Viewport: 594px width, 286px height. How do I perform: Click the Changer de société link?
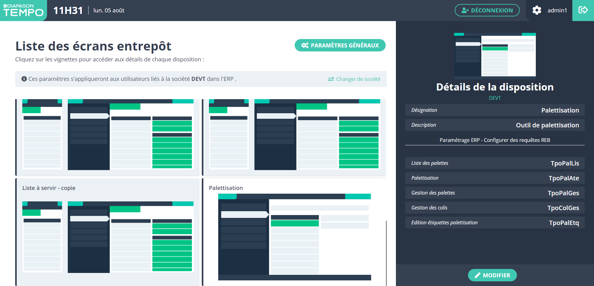tap(358, 79)
